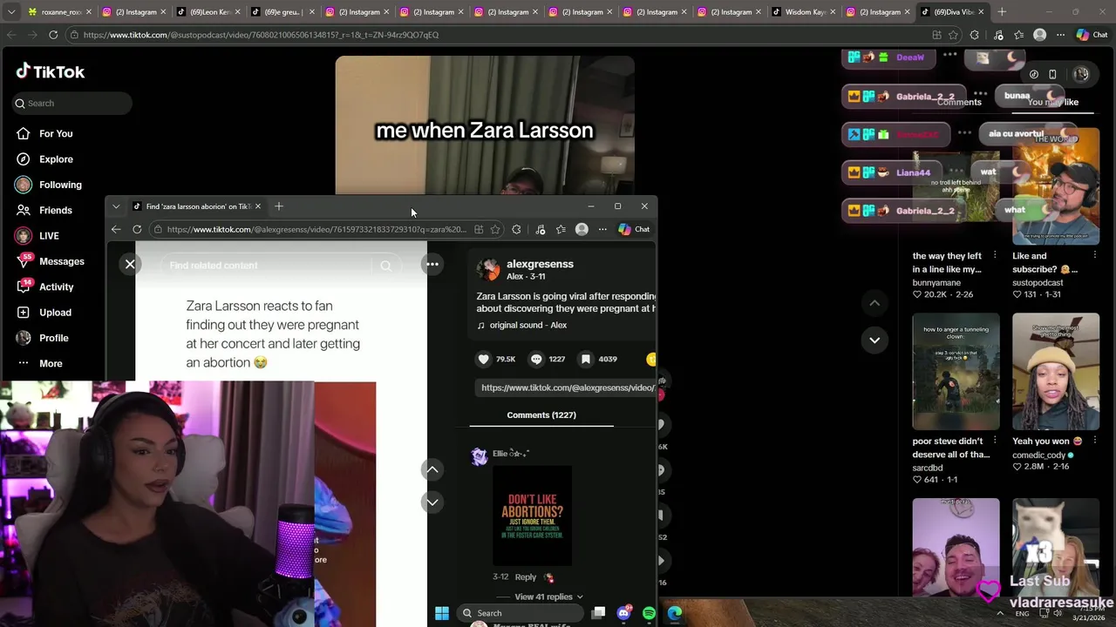Click the TikTok sidebar Search field
This screenshot has height=627, width=1116.
pyautogui.click(x=72, y=103)
